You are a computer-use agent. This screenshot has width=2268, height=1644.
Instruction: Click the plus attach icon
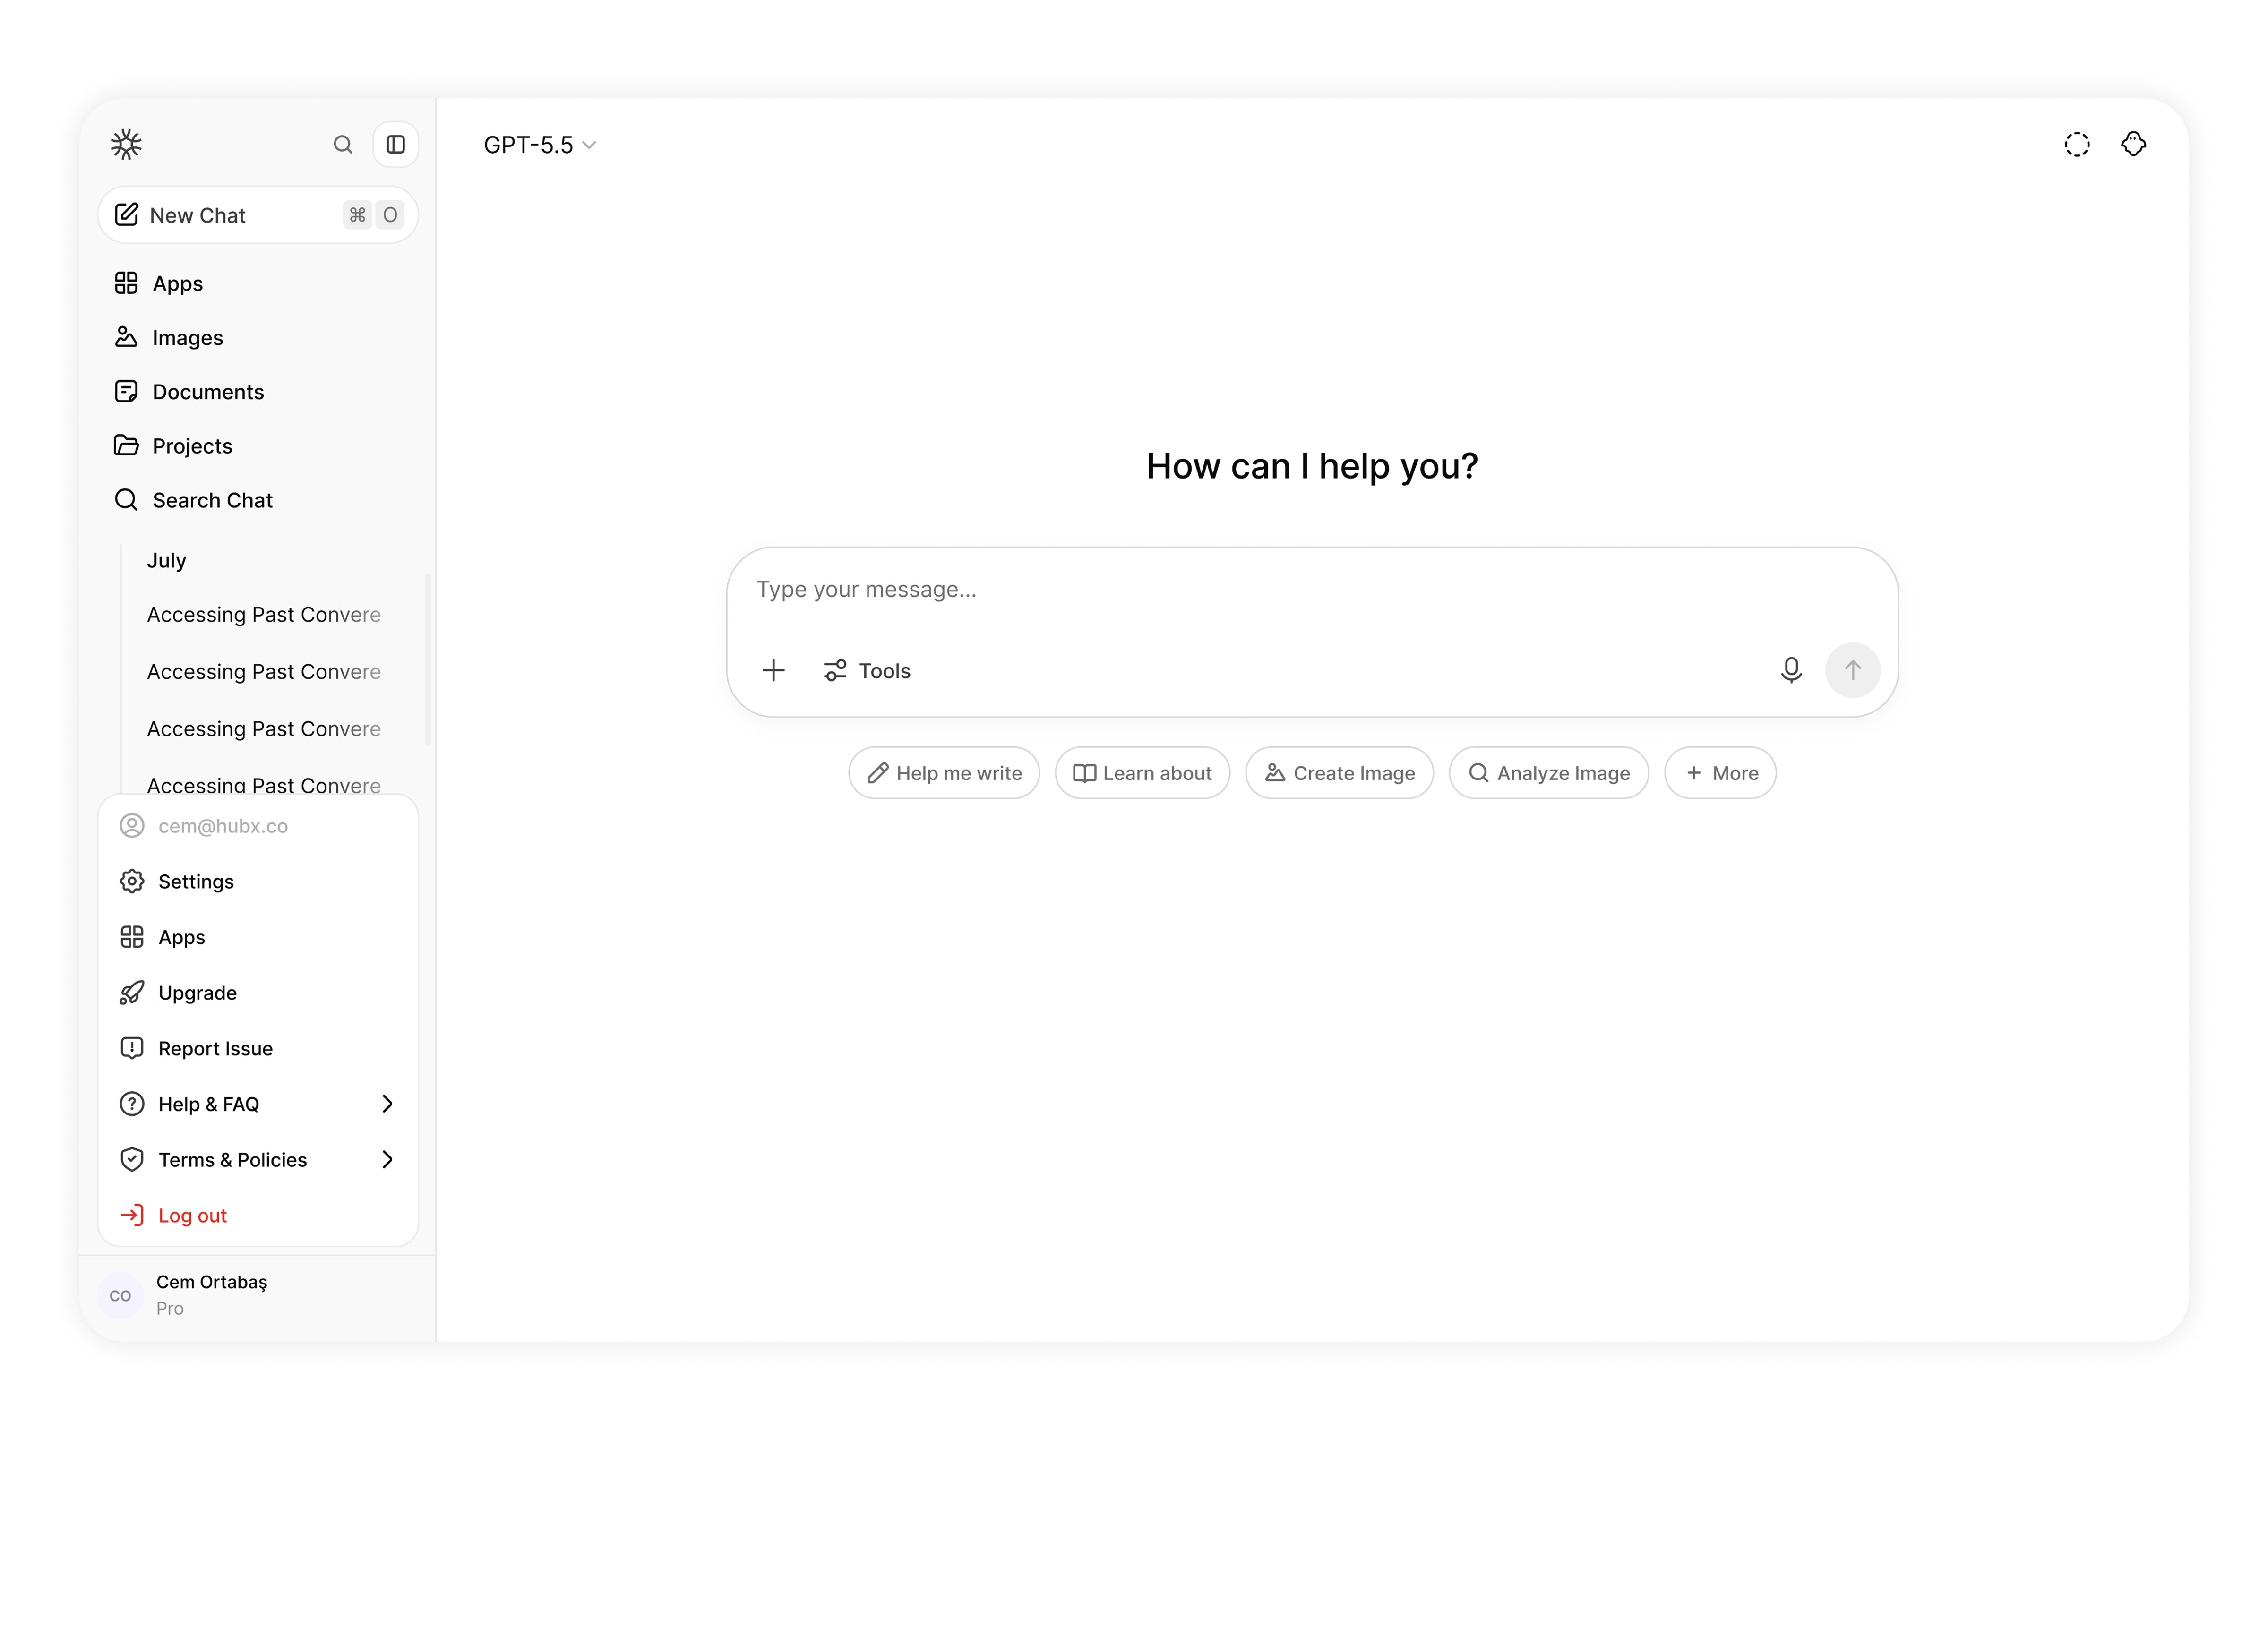pos(773,671)
